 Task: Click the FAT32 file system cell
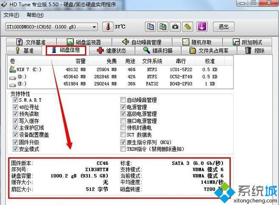coord(152,84)
